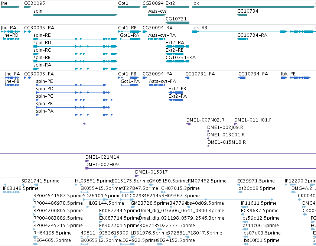Viewport: 316px width, 246px height.
Task: Open the RH64195.5prime EST label
Action: 52,233
